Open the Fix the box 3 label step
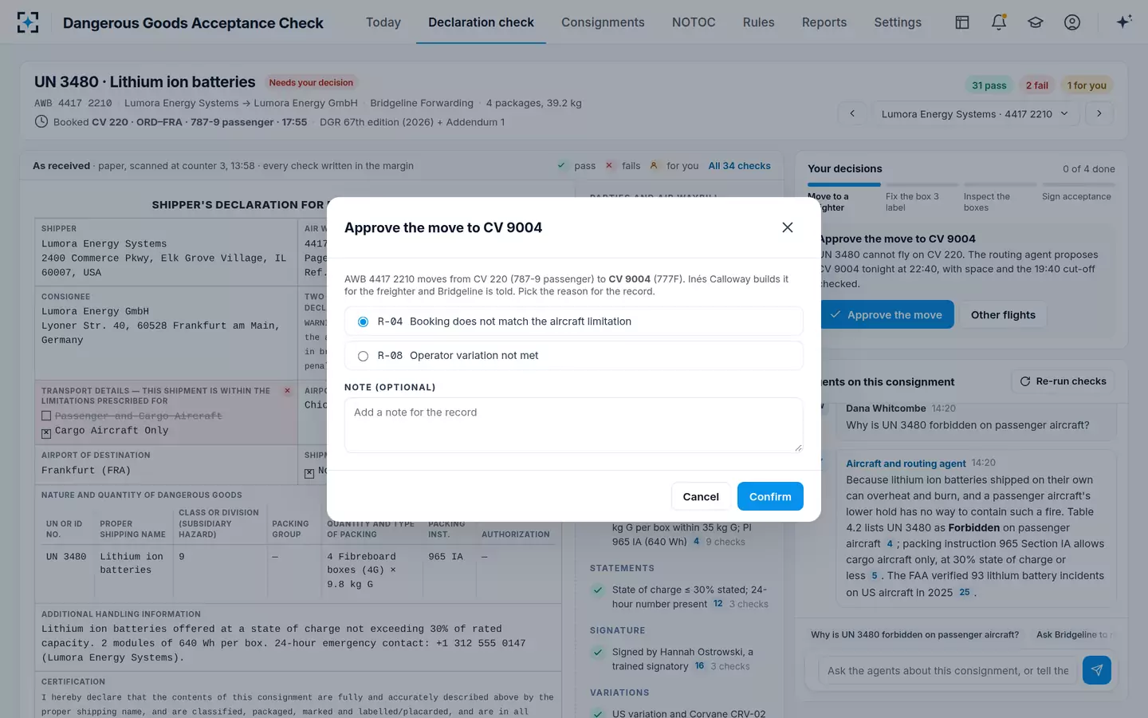Screen dimensions: 1148x718 click(920, 198)
